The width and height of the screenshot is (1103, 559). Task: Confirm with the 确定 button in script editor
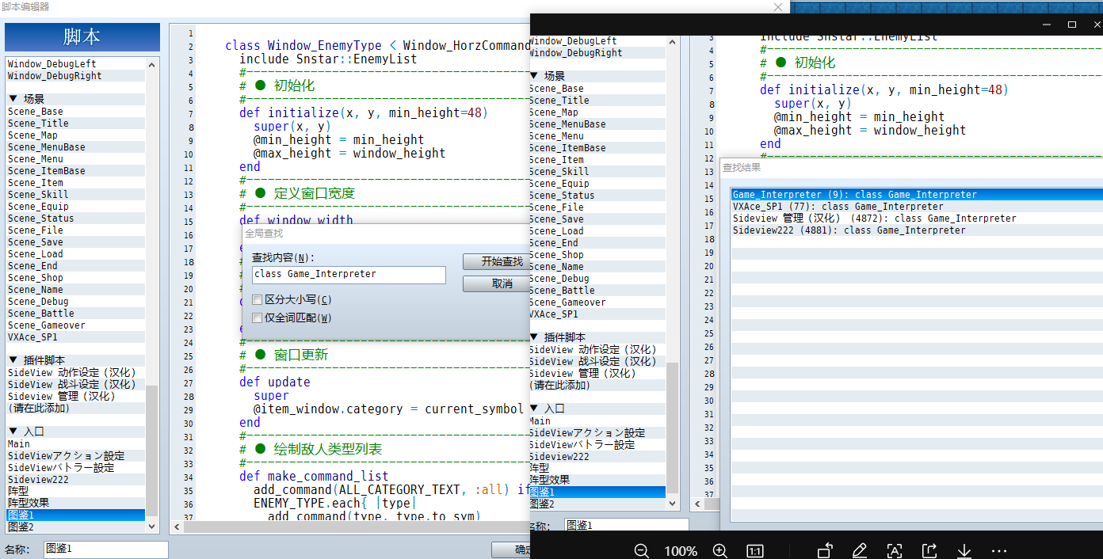[511, 549]
